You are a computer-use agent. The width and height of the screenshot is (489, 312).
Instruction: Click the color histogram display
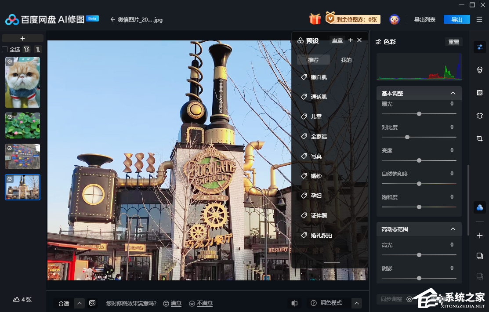click(x=419, y=66)
